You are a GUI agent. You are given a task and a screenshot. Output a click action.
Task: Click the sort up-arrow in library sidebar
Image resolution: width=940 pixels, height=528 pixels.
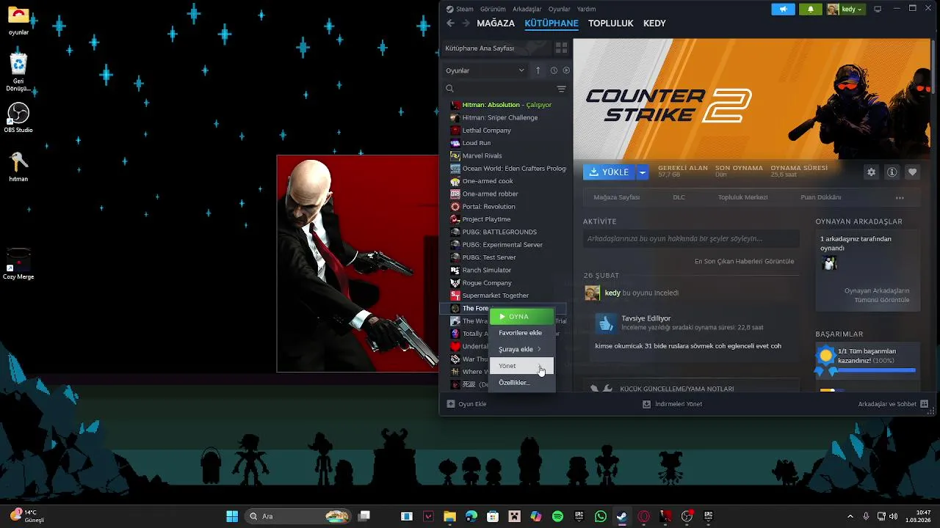click(538, 70)
